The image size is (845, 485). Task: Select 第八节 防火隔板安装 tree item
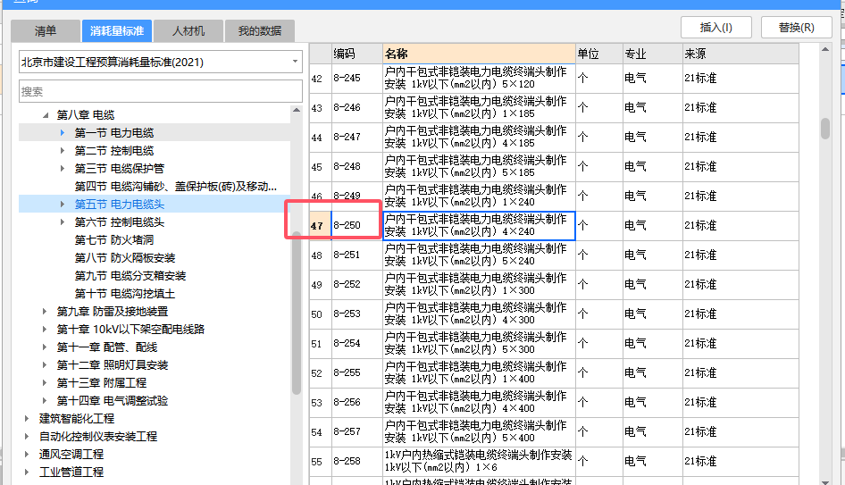pyautogui.click(x=125, y=257)
